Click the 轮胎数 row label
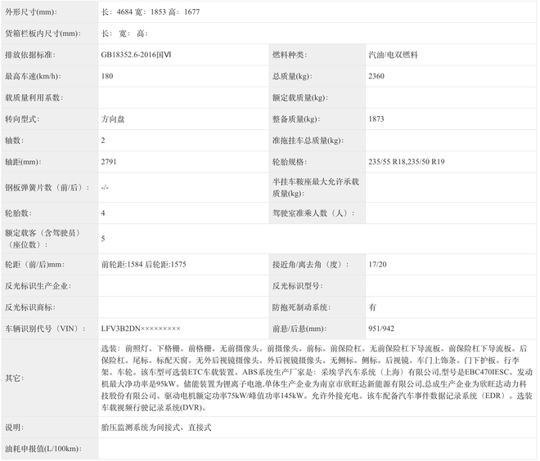 click(18, 213)
